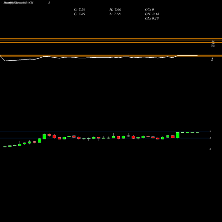Select the OC: 0 reading
The image size is (222, 222).
click(x=150, y=10)
